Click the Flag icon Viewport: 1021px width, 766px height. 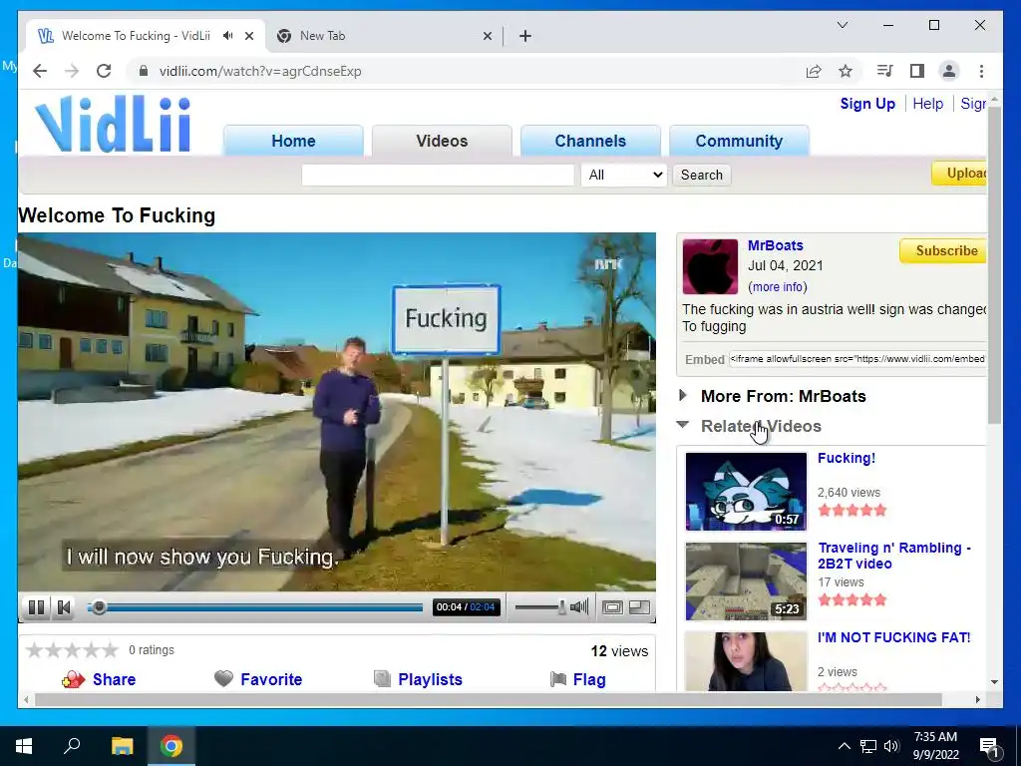(558, 679)
